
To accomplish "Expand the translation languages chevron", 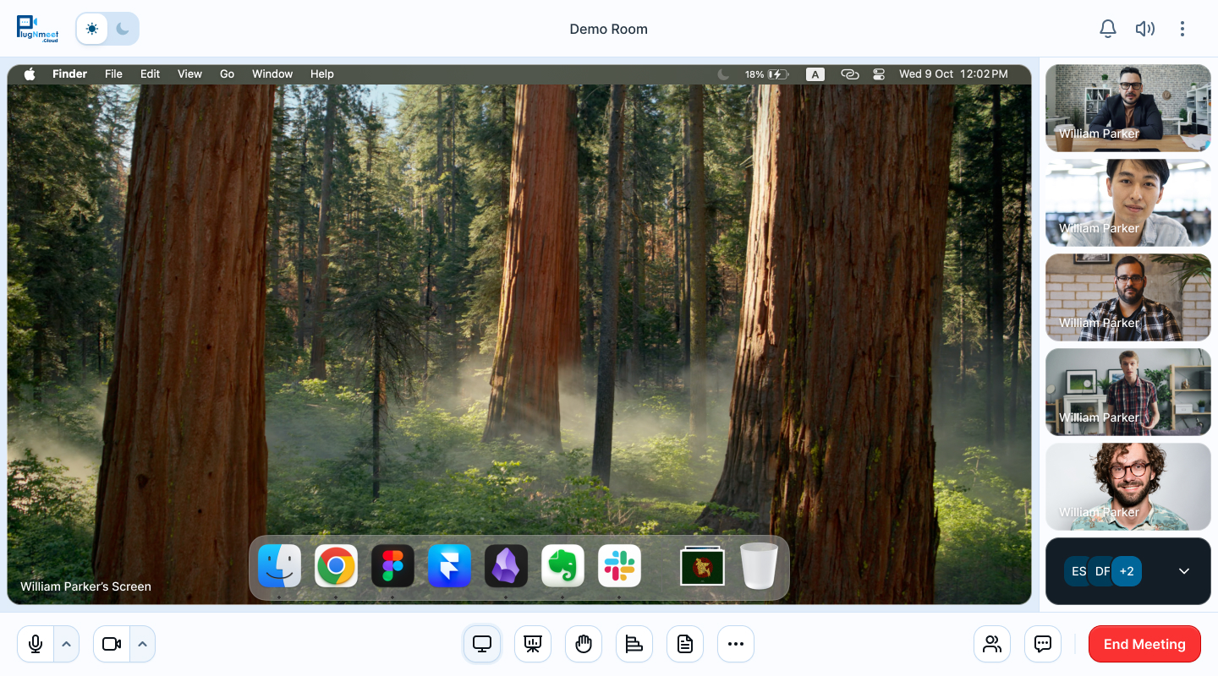I will pos(1183,570).
